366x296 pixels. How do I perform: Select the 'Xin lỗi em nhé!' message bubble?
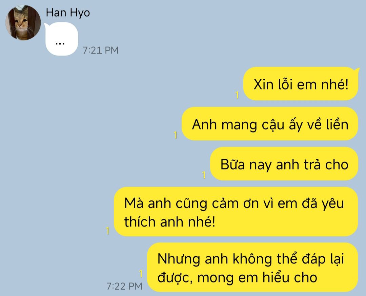tap(301, 84)
